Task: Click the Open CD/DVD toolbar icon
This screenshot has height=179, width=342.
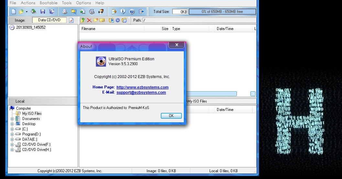Action: point(34,12)
